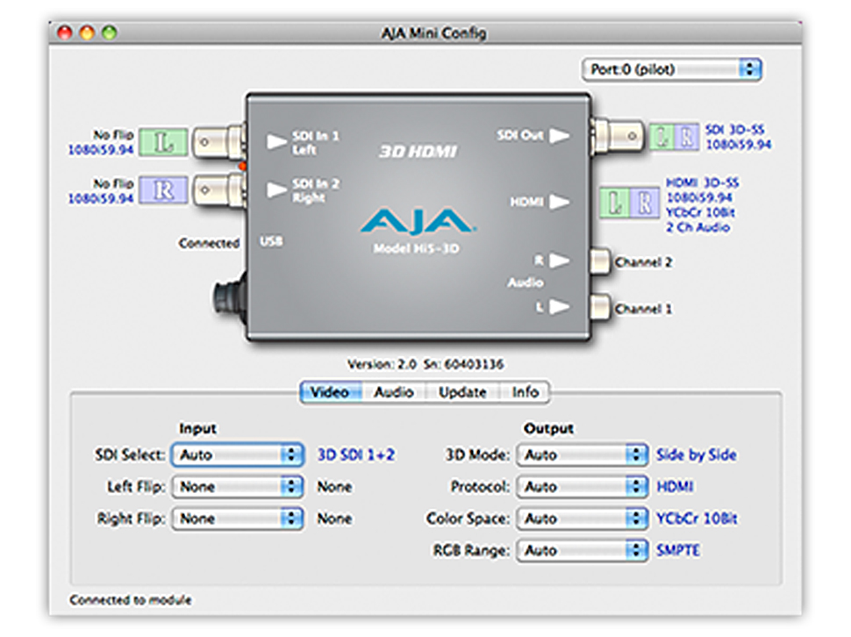Viewport: 851px width, 637px height.
Task: Open the Right Flip dropdown
Action: coord(237,519)
